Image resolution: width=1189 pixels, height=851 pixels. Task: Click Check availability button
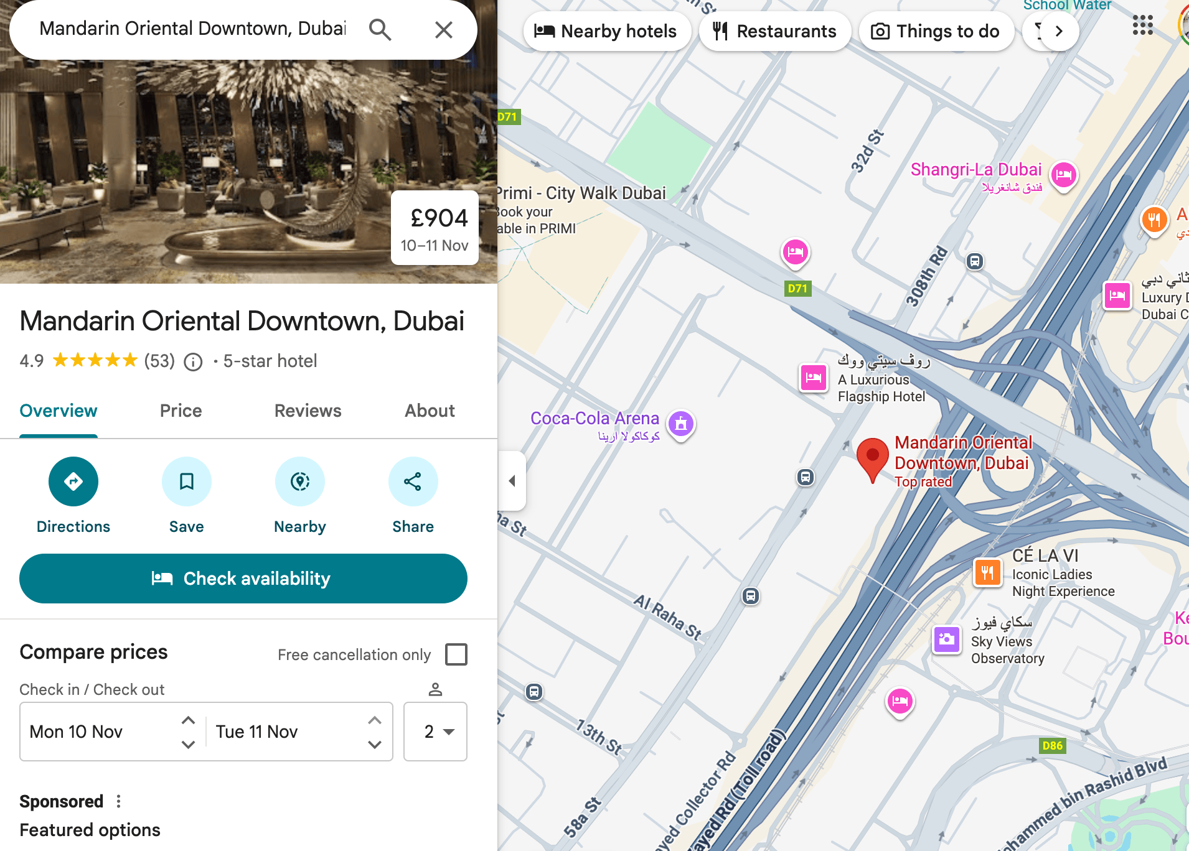[243, 579]
